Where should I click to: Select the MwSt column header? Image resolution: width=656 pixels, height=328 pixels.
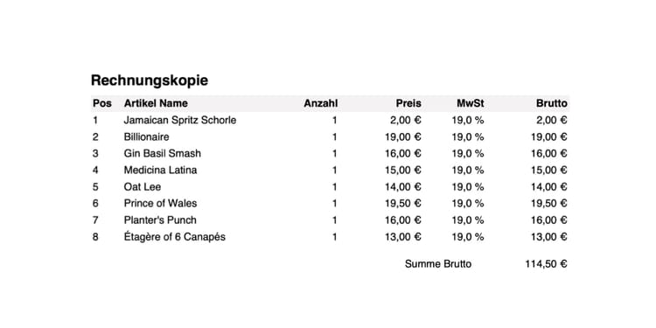[x=471, y=103]
